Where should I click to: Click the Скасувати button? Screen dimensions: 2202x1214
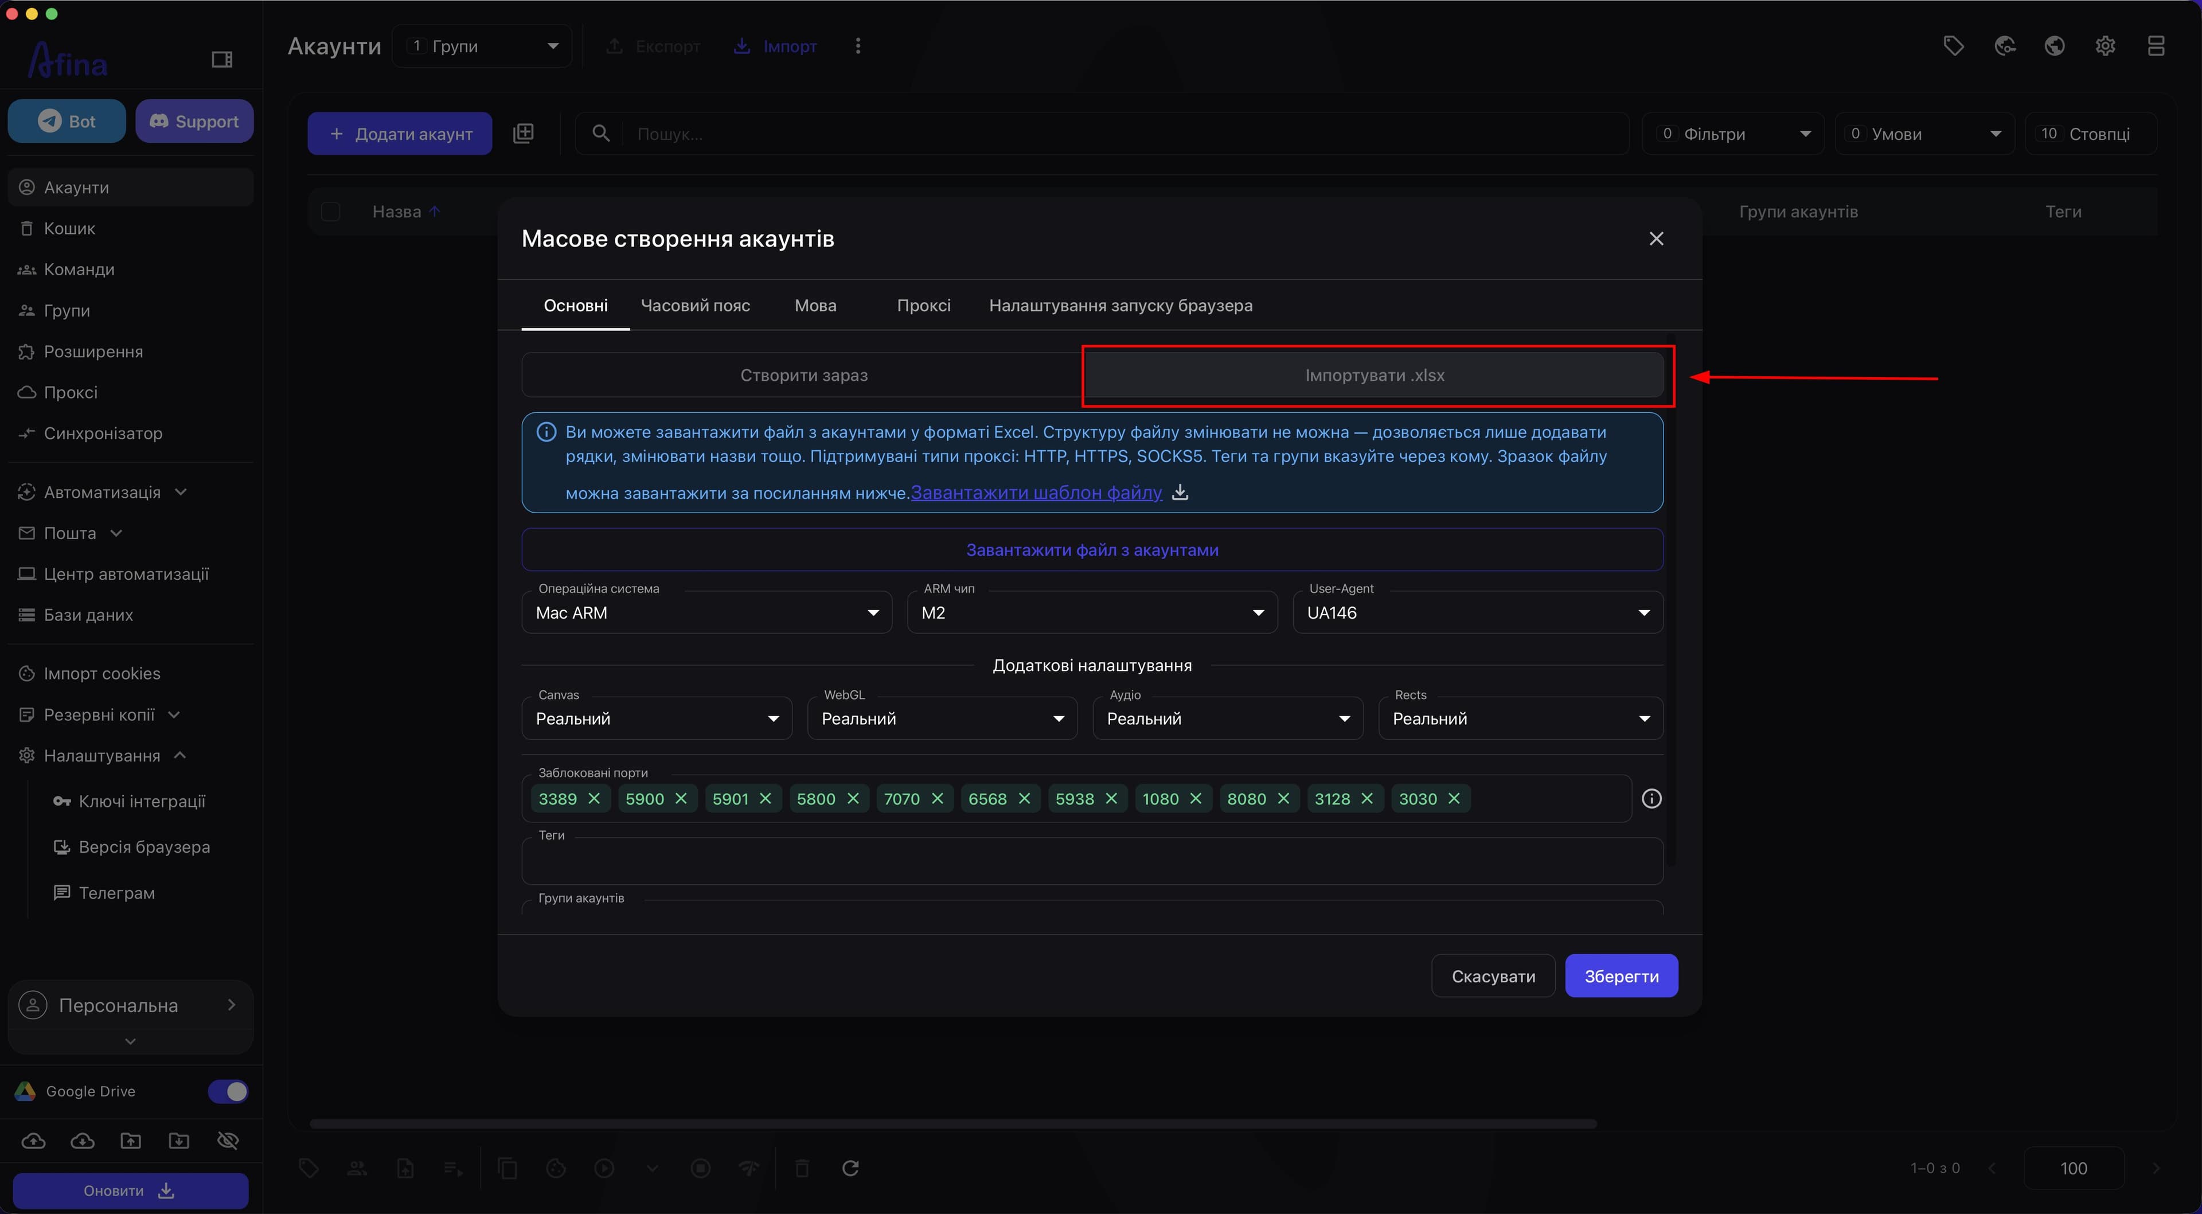pyautogui.click(x=1493, y=977)
